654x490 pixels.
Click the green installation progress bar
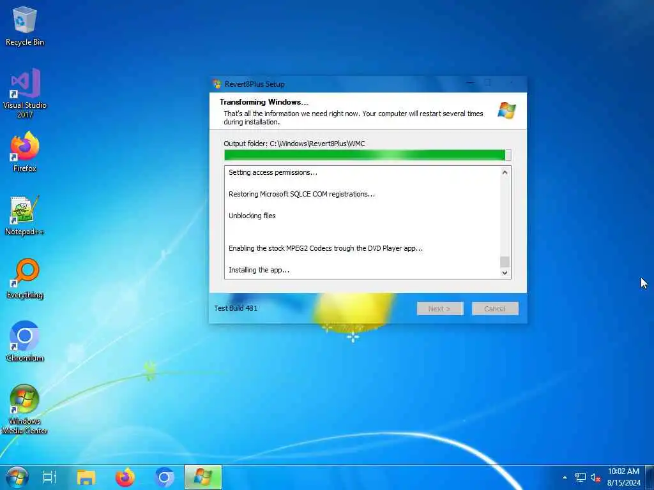pos(367,155)
